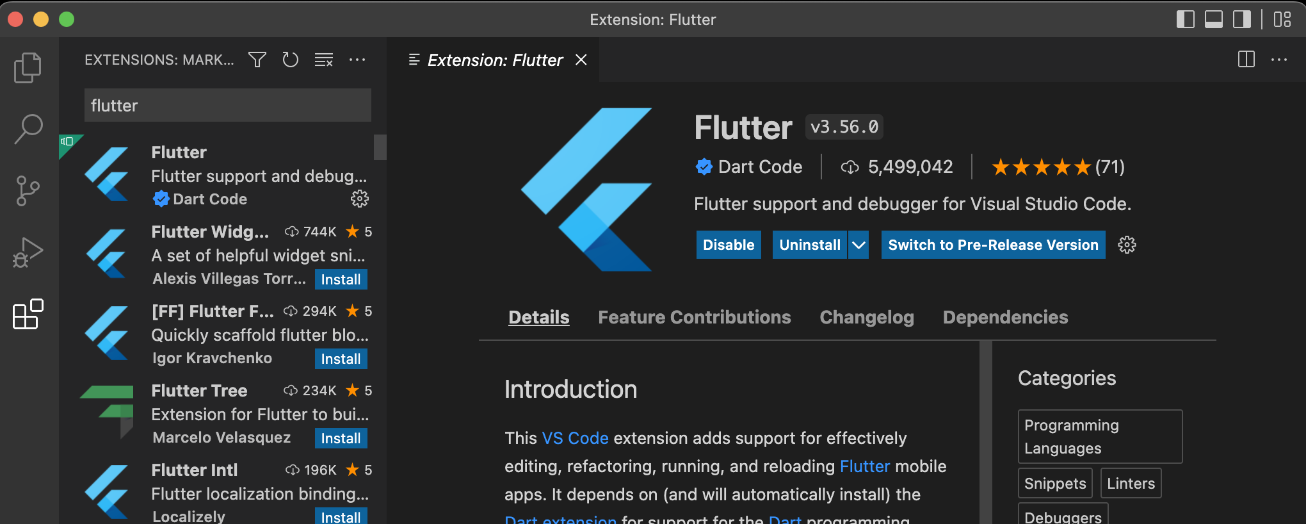Toggle primary side bar layout icon
The image size is (1306, 524).
(1185, 19)
